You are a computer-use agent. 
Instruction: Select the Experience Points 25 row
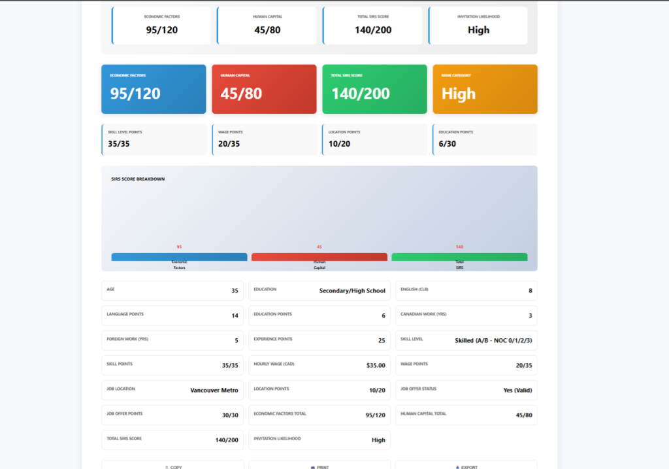[319, 340]
